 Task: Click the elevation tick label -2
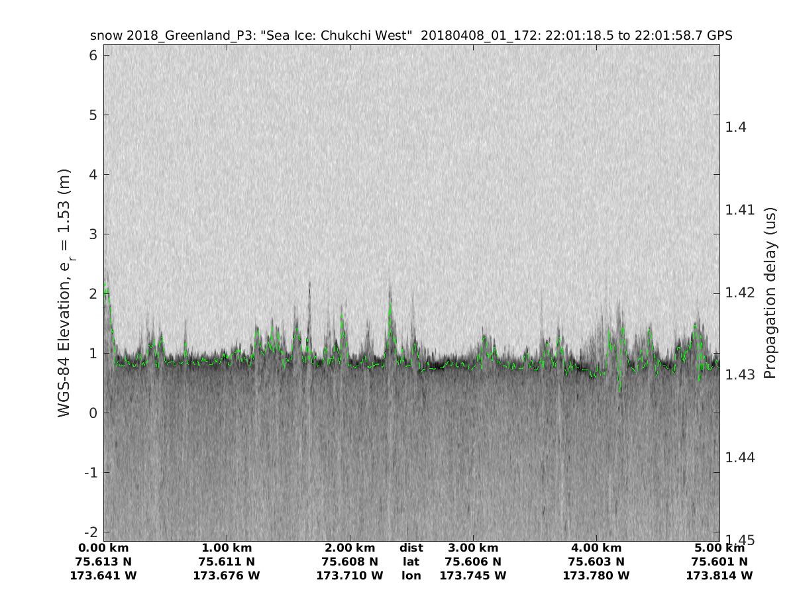[91, 532]
